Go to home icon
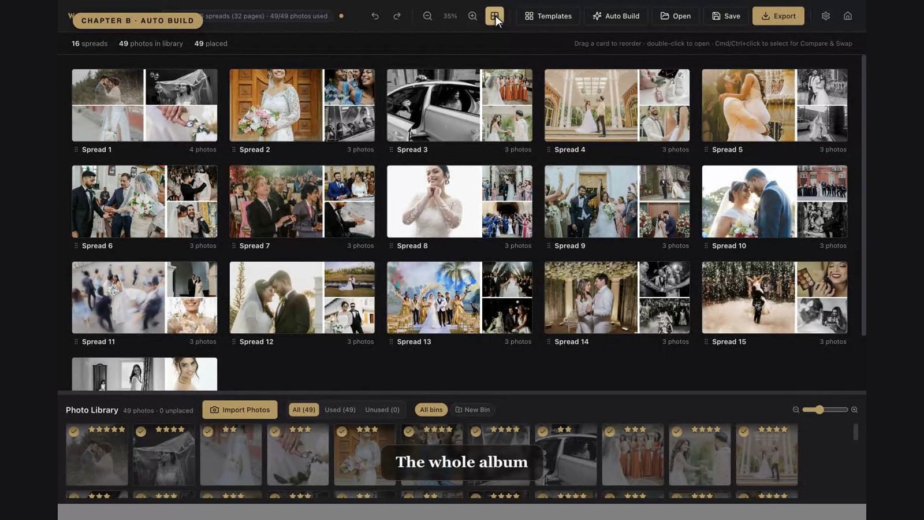Screen dimensions: 924x520 [848, 16]
